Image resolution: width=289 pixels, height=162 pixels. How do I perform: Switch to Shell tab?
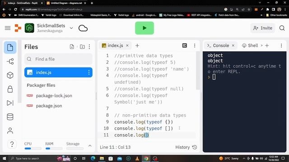250,45
